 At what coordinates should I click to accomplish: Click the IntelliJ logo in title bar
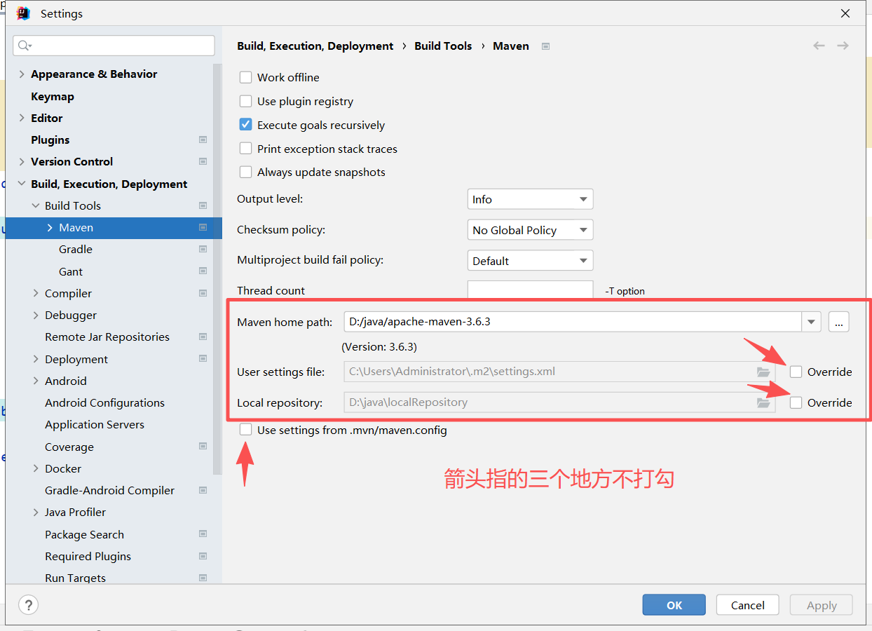tap(23, 13)
